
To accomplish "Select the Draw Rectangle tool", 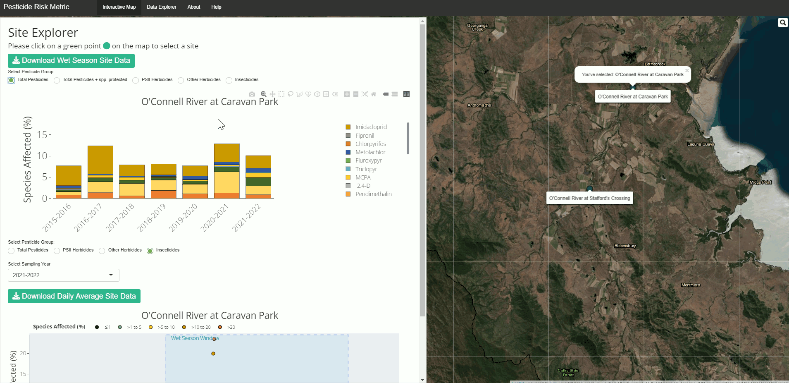I will tap(326, 94).
